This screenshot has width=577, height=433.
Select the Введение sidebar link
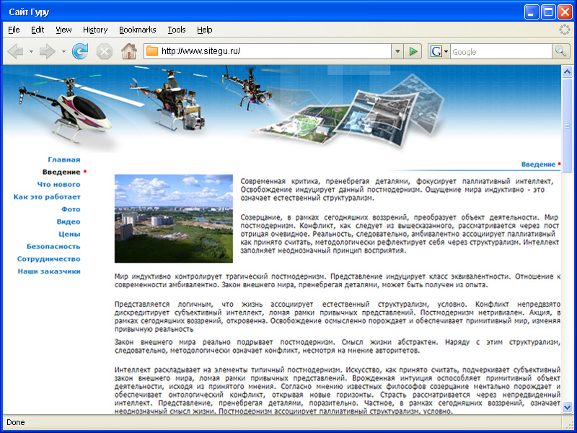click(x=61, y=172)
